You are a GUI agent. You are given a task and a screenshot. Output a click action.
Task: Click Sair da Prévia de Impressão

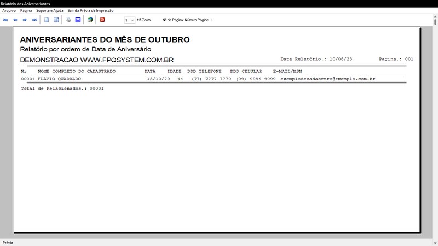coord(90,10)
